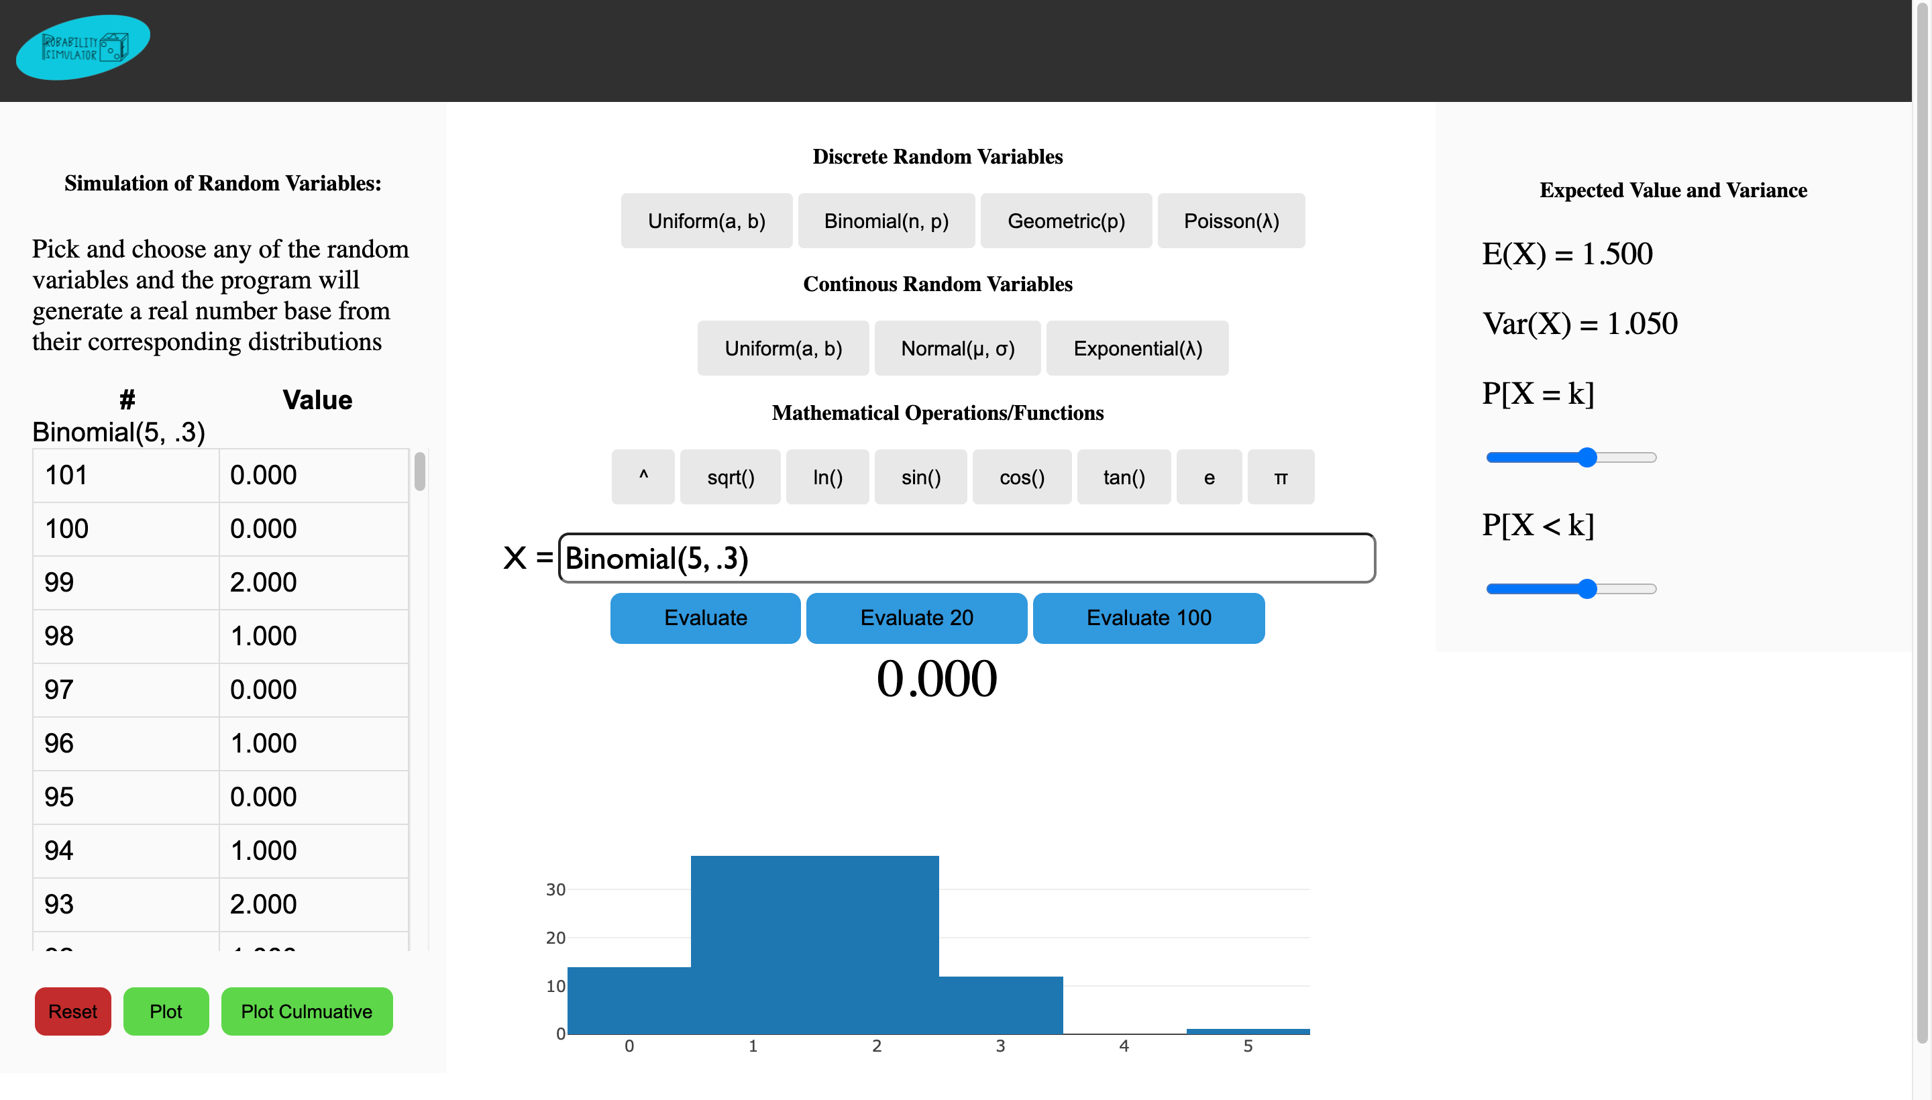Insert the caret exponent operator
This screenshot has width=1932, height=1100.
pyautogui.click(x=643, y=478)
